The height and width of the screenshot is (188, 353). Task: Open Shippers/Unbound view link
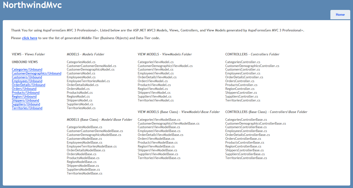point(25,100)
